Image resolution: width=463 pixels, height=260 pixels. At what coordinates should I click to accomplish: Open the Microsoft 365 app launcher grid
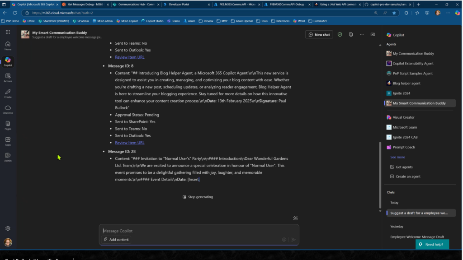point(8,32)
